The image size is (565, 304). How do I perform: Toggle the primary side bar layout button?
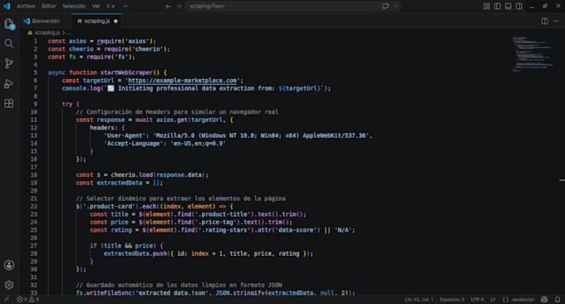[x=497, y=6]
